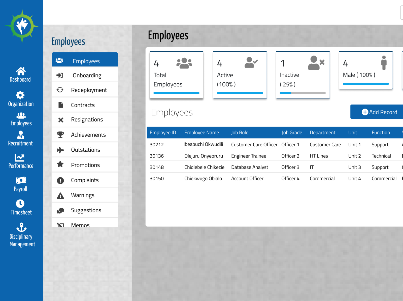
Task: Click the Inactive employees progress bar
Action: (x=303, y=93)
